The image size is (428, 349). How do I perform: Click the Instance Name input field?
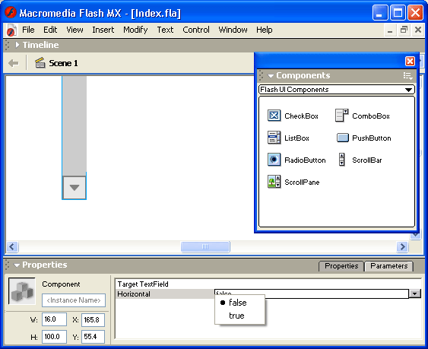point(74,300)
